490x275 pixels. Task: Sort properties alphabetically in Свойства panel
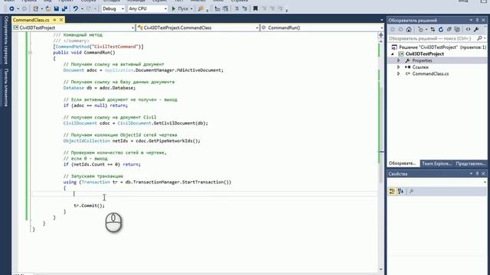pyautogui.click(x=400, y=192)
